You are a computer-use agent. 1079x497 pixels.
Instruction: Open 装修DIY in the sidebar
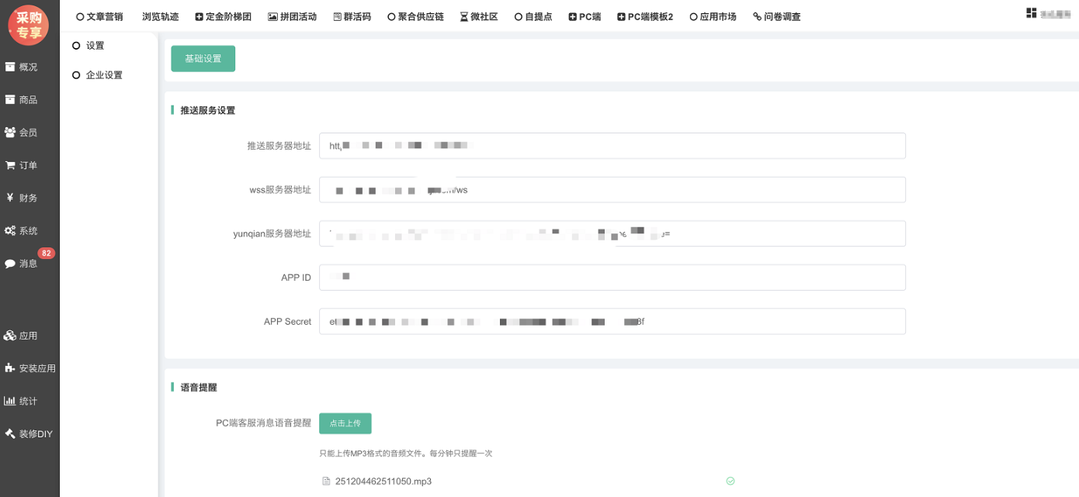pos(29,434)
